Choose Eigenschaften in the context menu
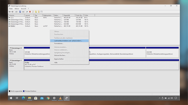The width and height of the screenshot is (188, 105). (x=69, y=59)
